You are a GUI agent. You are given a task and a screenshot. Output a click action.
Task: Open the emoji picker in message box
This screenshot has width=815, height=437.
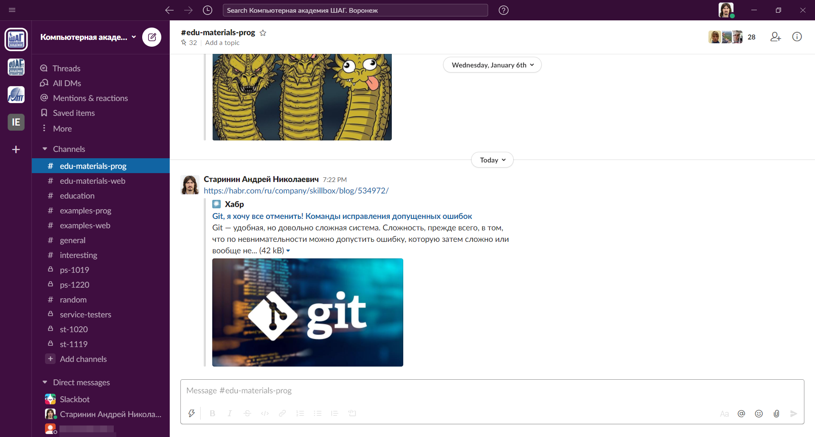tap(759, 414)
